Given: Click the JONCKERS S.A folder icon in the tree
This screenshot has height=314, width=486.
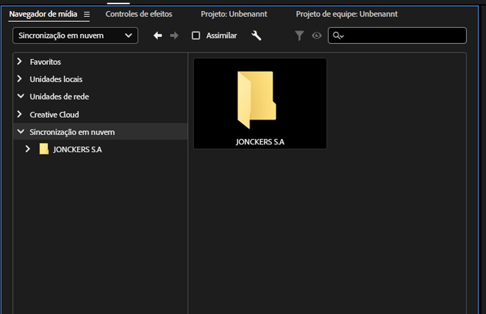Looking at the screenshot, I should coord(44,149).
